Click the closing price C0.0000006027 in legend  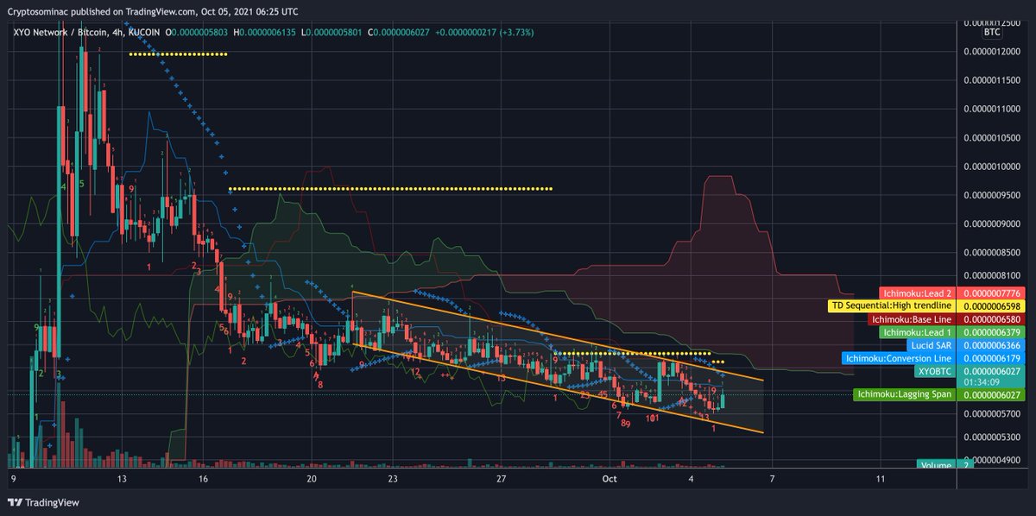tap(399, 32)
